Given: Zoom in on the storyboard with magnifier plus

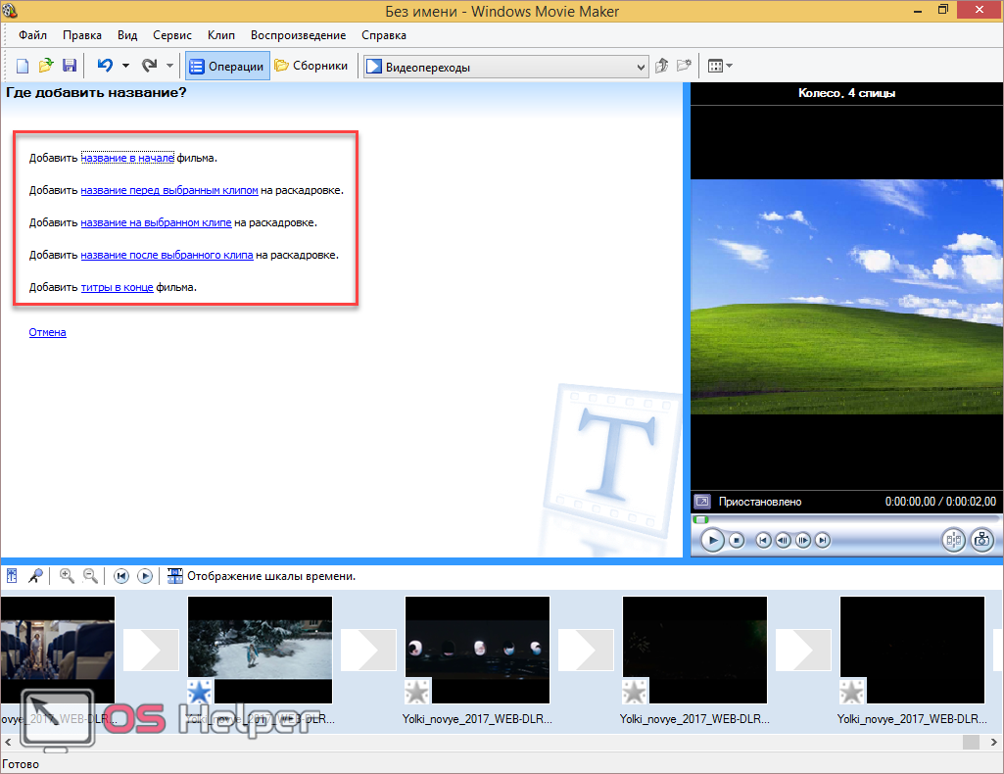Looking at the screenshot, I should pos(67,576).
